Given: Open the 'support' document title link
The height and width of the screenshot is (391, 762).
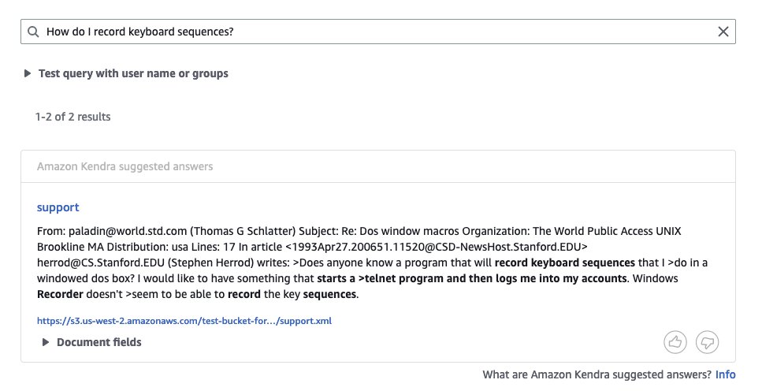Looking at the screenshot, I should pyautogui.click(x=58, y=207).
